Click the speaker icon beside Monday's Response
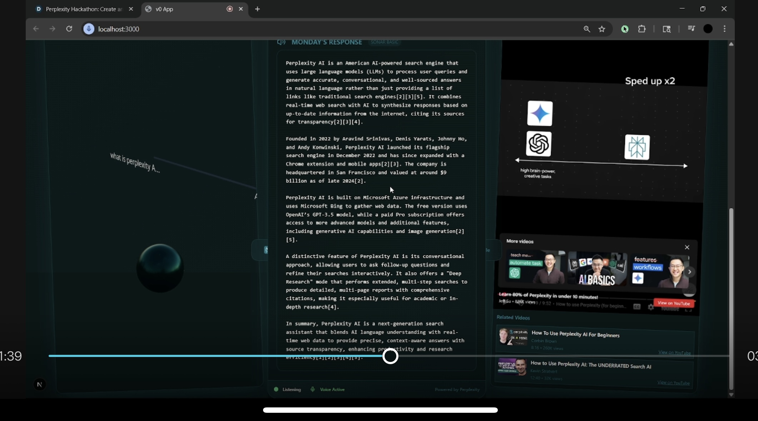 coord(281,42)
